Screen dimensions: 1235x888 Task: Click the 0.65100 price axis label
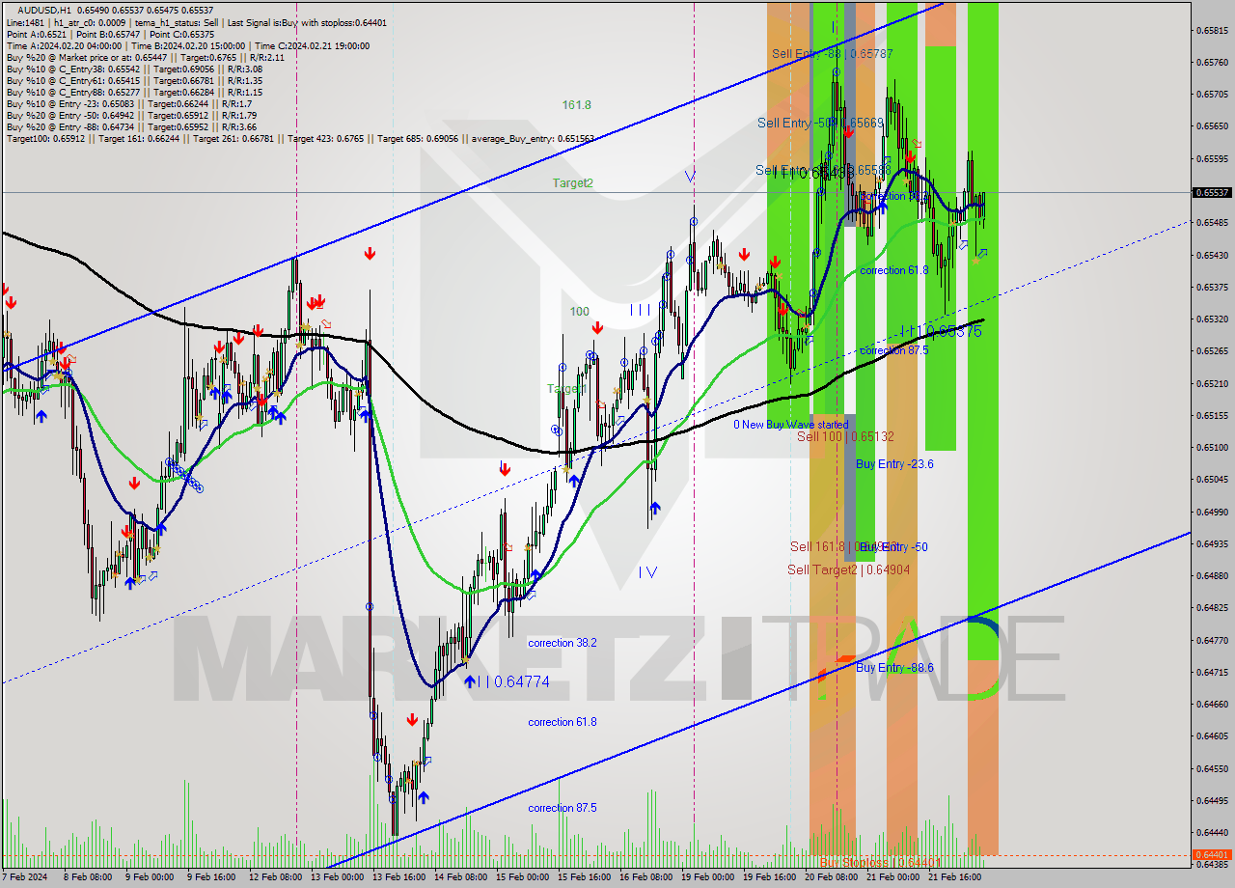pyautogui.click(x=1212, y=447)
